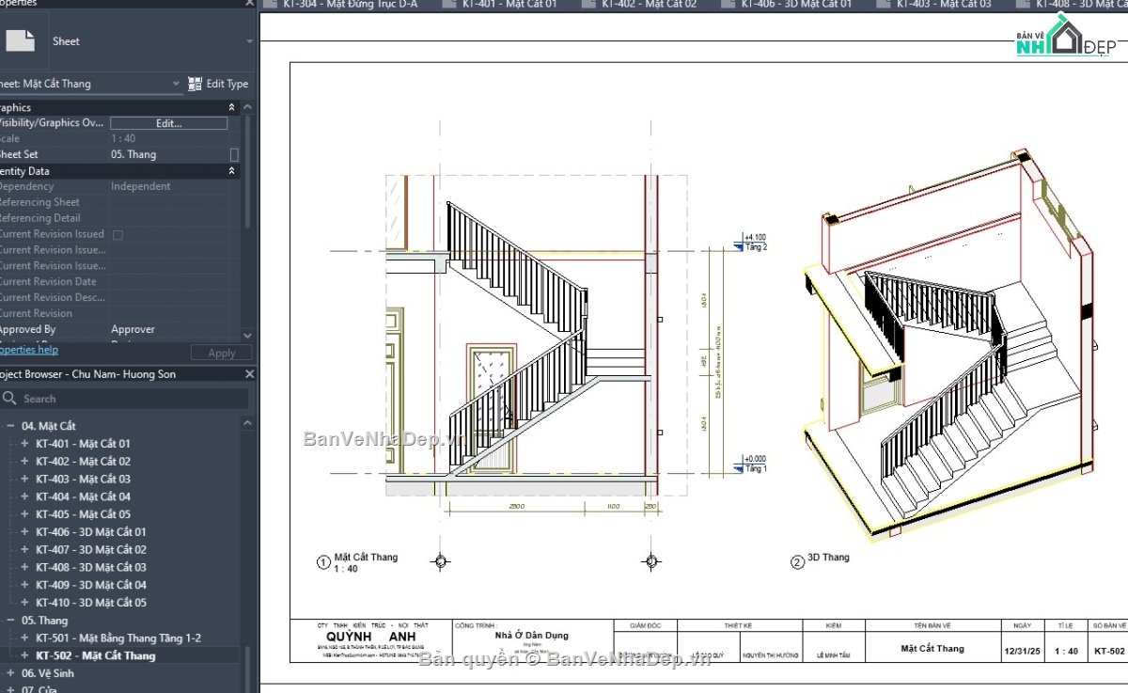The image size is (1128, 693).
Task: Open the Sheet: Mặt Cắt Thang instance dropdown
Action: pos(176,84)
